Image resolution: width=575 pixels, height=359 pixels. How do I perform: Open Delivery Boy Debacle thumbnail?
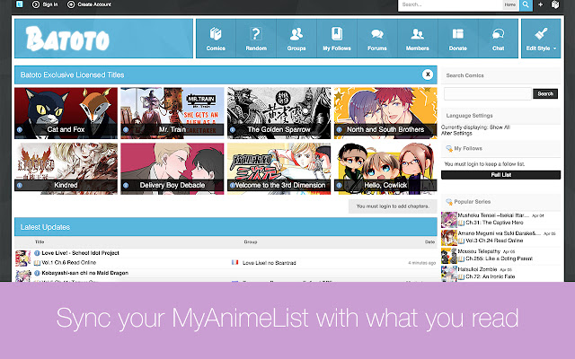pyautogui.click(x=172, y=169)
